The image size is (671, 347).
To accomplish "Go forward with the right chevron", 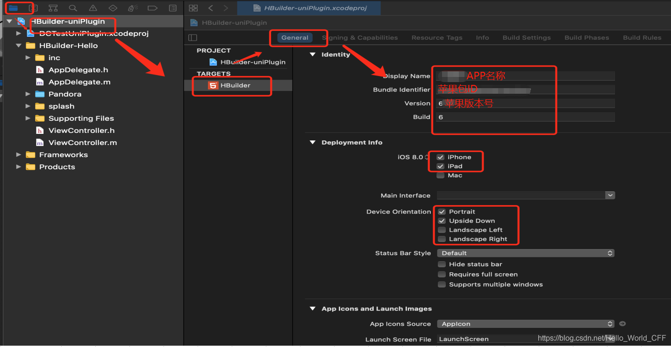I will [226, 8].
